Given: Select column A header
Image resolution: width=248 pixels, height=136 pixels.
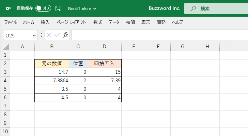Looking at the screenshot, I should click(x=22, y=47).
